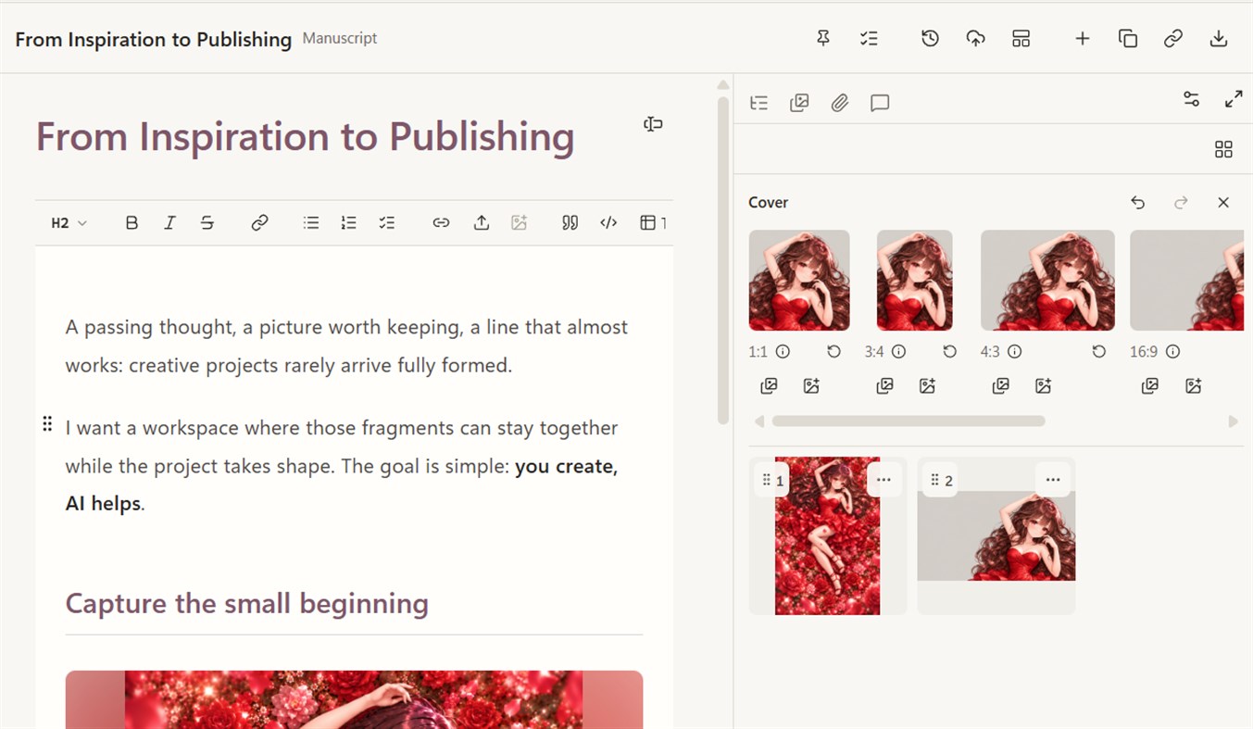Open the version history clock icon

pyautogui.click(x=930, y=38)
